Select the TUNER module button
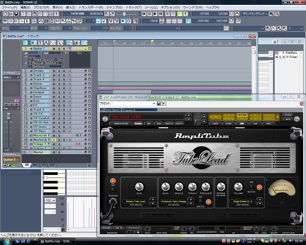 coord(215,124)
